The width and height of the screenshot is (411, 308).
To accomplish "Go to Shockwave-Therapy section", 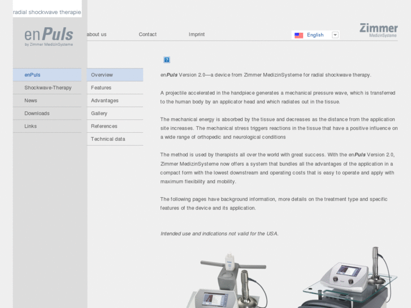I will (x=47, y=88).
